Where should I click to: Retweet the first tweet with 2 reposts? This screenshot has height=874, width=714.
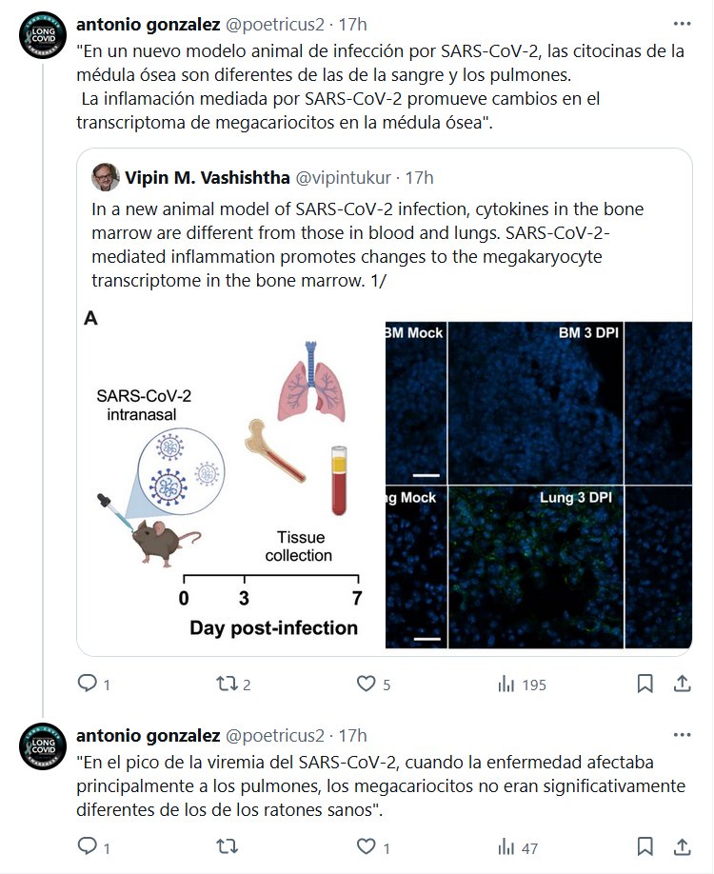click(x=227, y=684)
